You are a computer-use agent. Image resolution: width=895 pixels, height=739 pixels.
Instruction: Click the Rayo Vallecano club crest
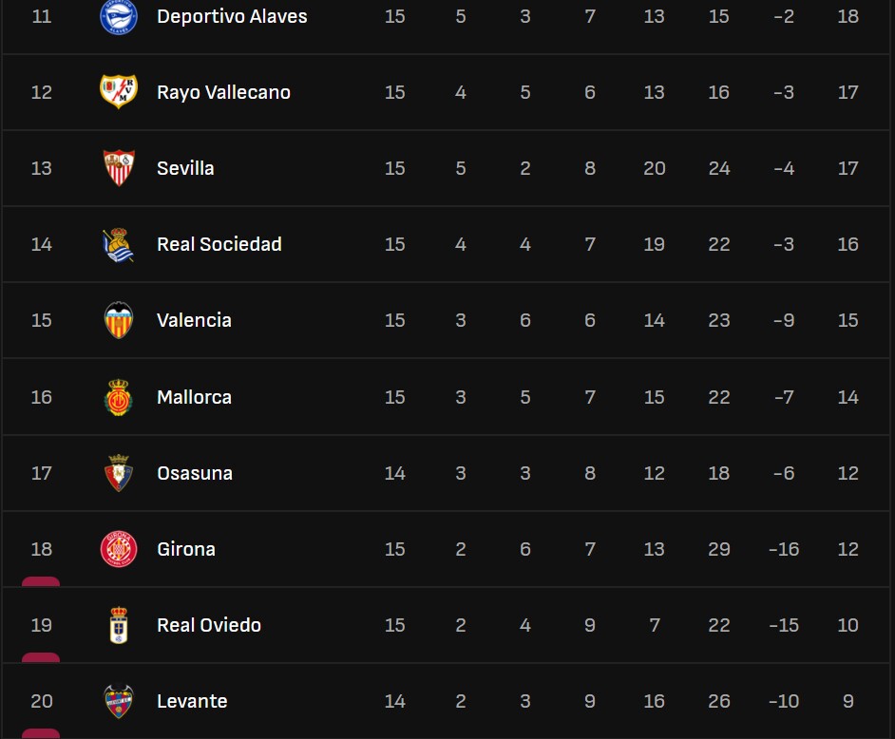point(119,92)
